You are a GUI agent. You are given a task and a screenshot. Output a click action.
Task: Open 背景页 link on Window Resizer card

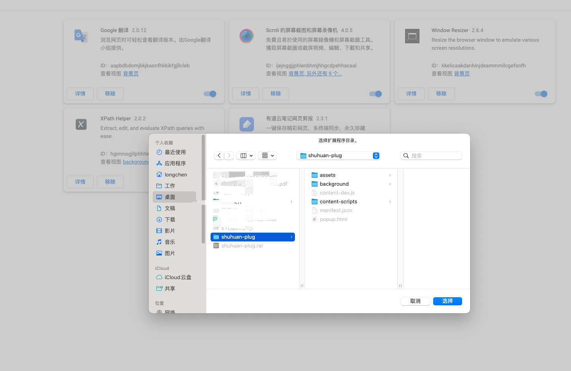tap(462, 74)
